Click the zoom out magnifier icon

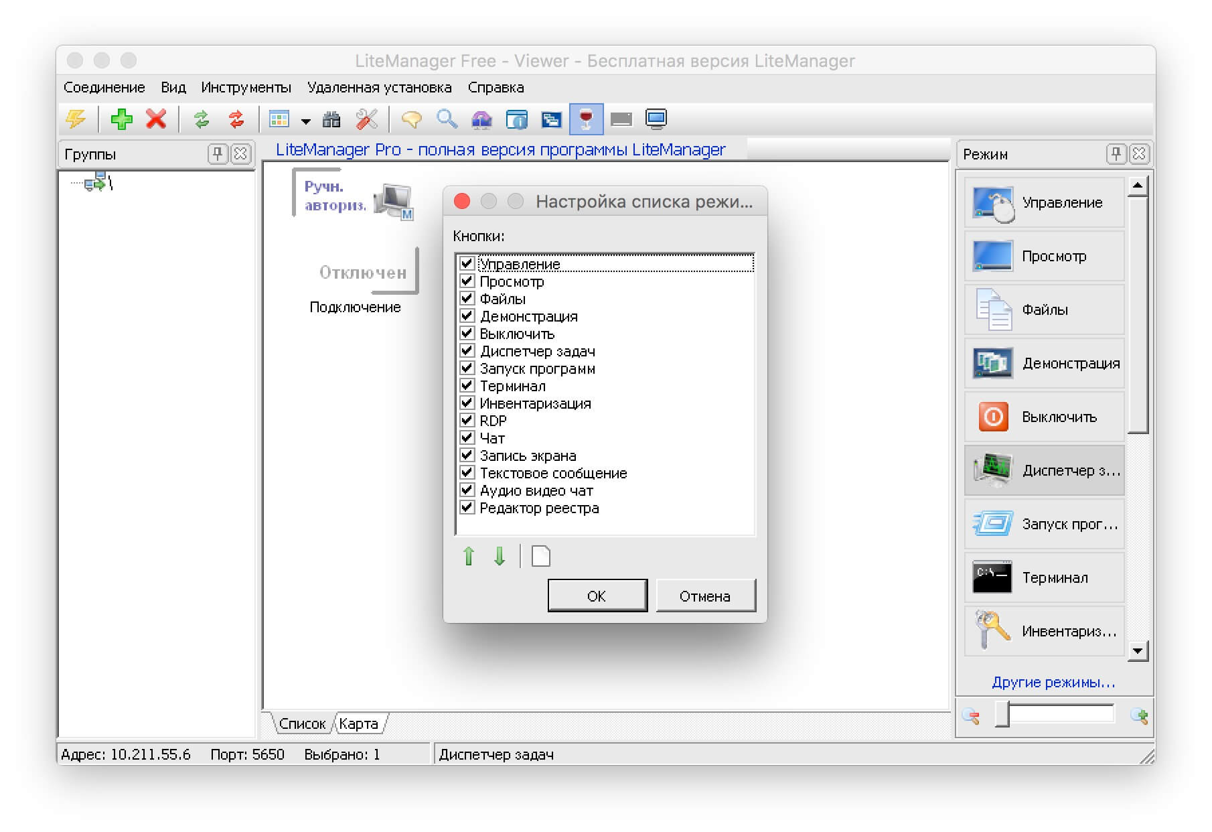[971, 716]
